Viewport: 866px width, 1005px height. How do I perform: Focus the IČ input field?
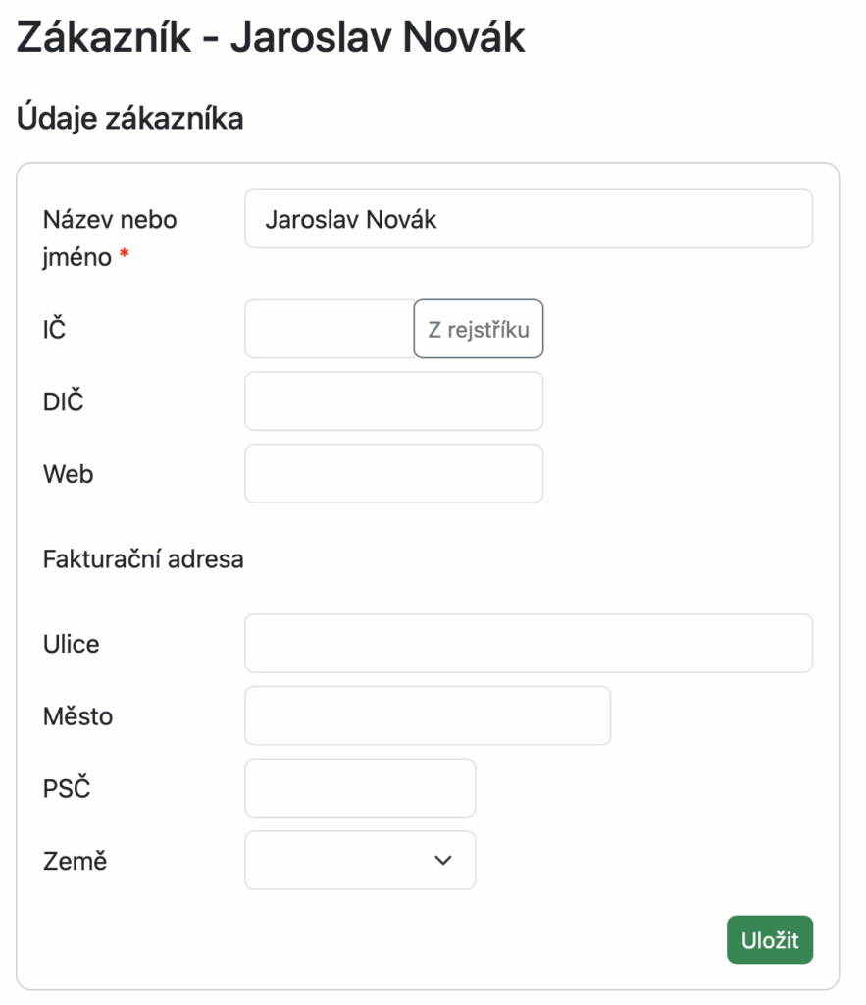click(329, 329)
